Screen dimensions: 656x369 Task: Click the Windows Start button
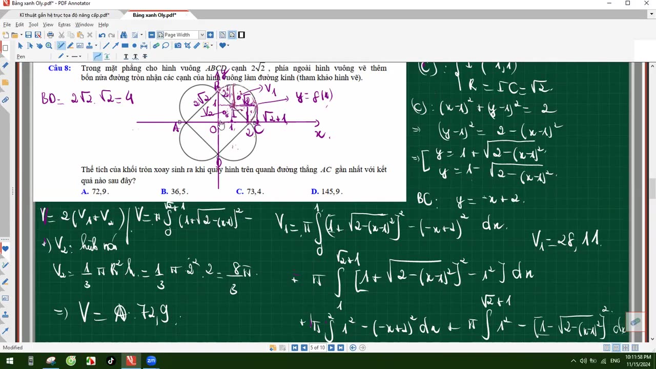(10, 361)
